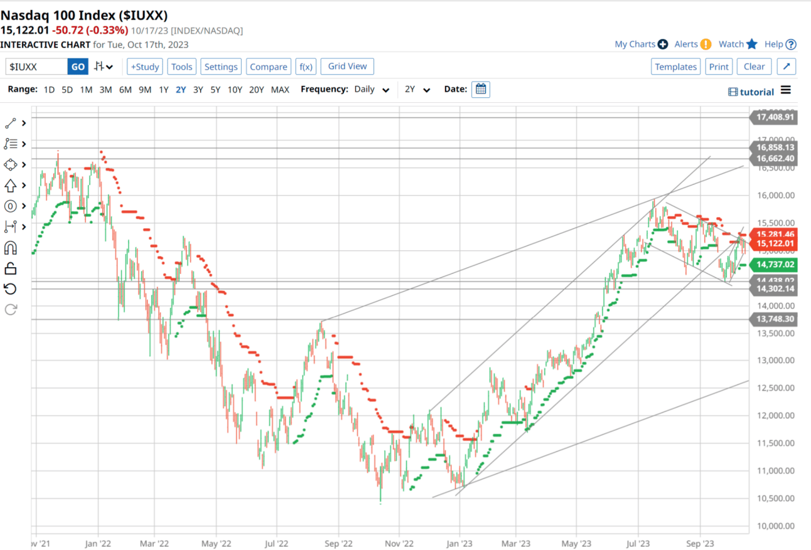The image size is (811, 550).
Task: Click the Watch star icon
Action: pos(752,44)
